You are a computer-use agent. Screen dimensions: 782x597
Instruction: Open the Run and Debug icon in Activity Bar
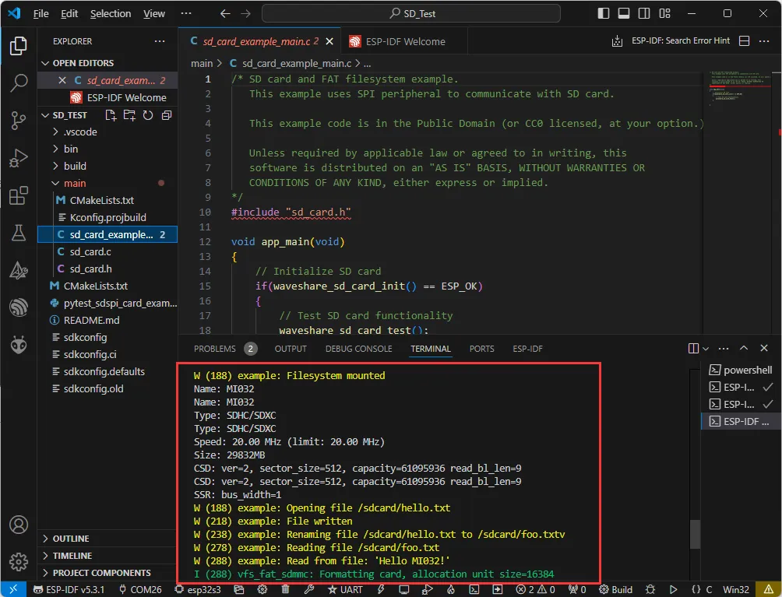tap(18, 156)
